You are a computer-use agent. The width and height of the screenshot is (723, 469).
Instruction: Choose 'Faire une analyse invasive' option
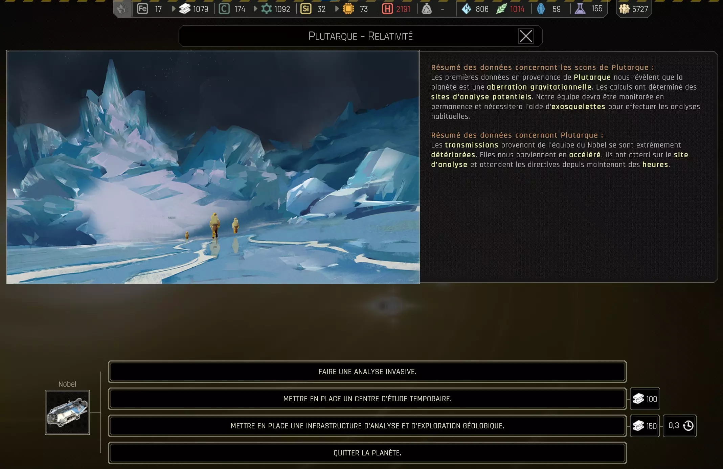tap(367, 372)
